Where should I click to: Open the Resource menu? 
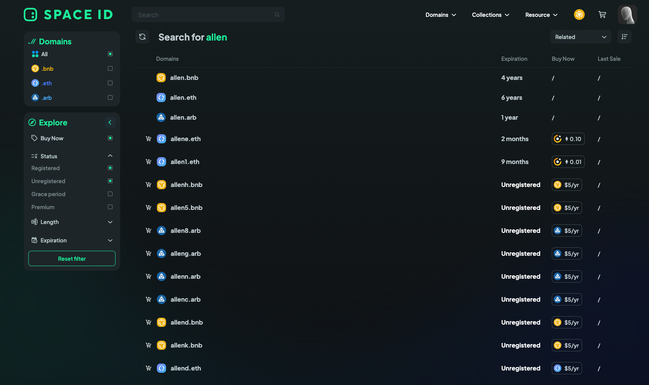point(541,15)
